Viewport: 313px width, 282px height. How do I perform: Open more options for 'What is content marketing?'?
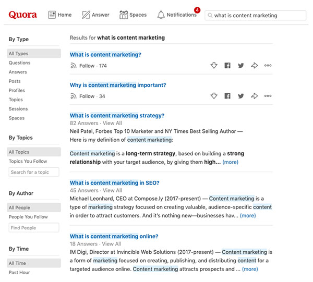(x=268, y=65)
